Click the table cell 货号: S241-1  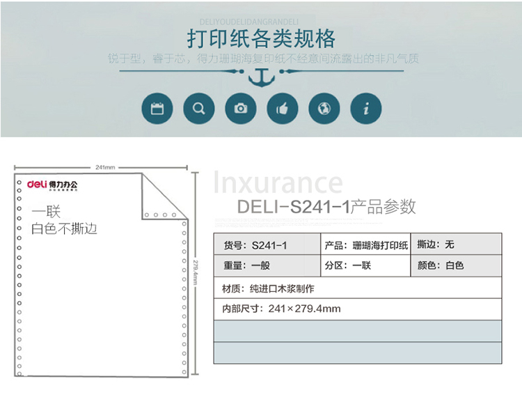pyautogui.click(x=267, y=245)
